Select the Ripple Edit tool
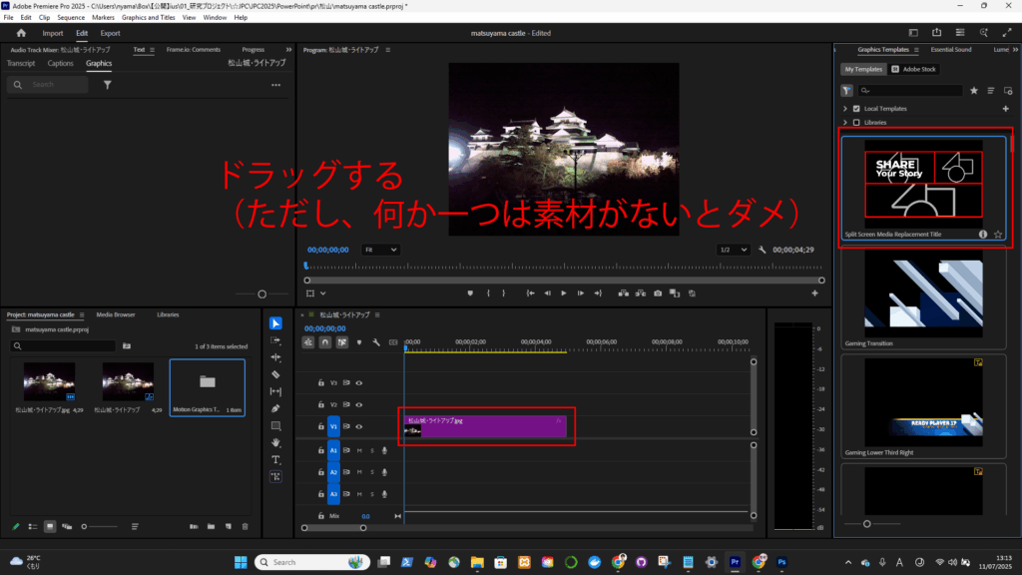Screen dimensions: 1022x575 275,357
